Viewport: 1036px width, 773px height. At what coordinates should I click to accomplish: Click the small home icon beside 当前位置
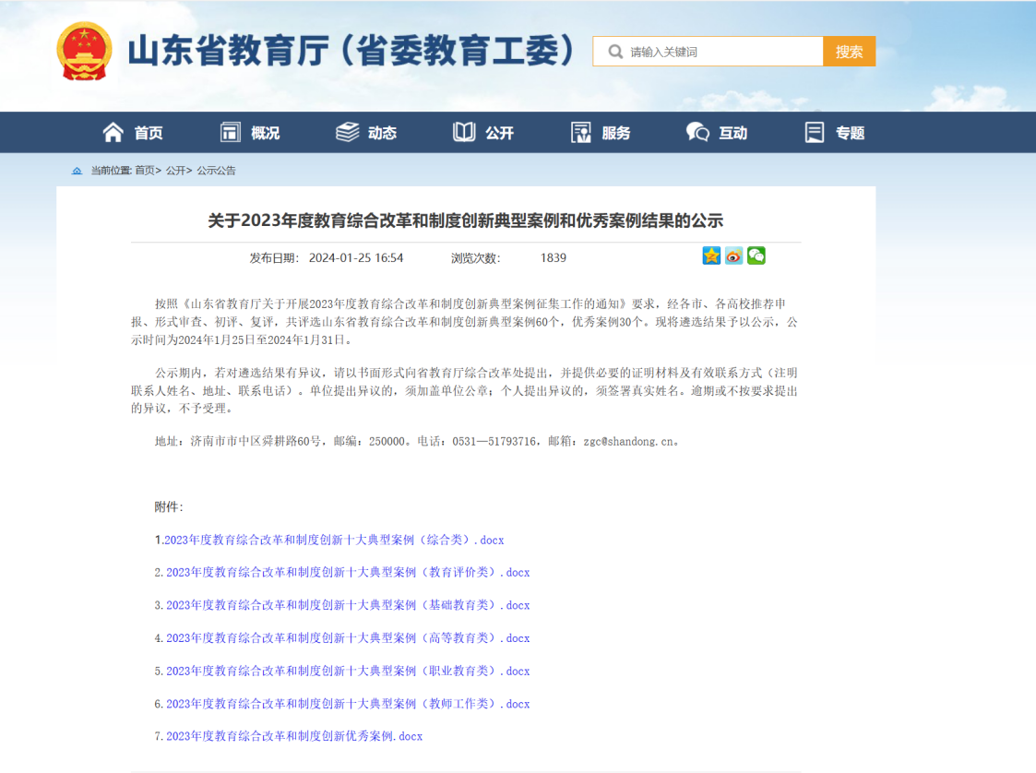tap(77, 171)
